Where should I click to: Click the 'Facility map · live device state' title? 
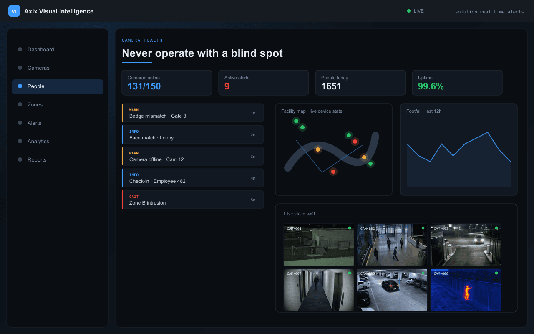click(x=312, y=111)
